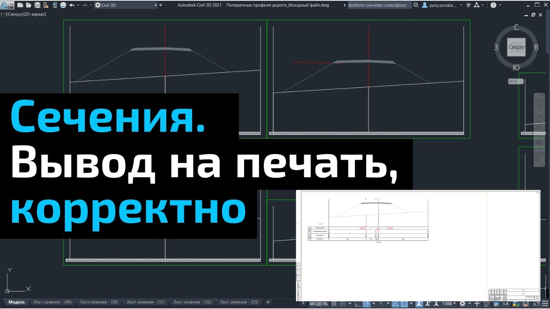This screenshot has width=550, height=309.
Task: Click the МОДЕЛЬ space button in status bar
Action: pyautogui.click(x=318, y=304)
